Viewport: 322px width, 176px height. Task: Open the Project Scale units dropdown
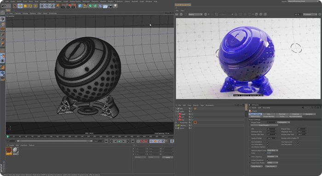283,122
